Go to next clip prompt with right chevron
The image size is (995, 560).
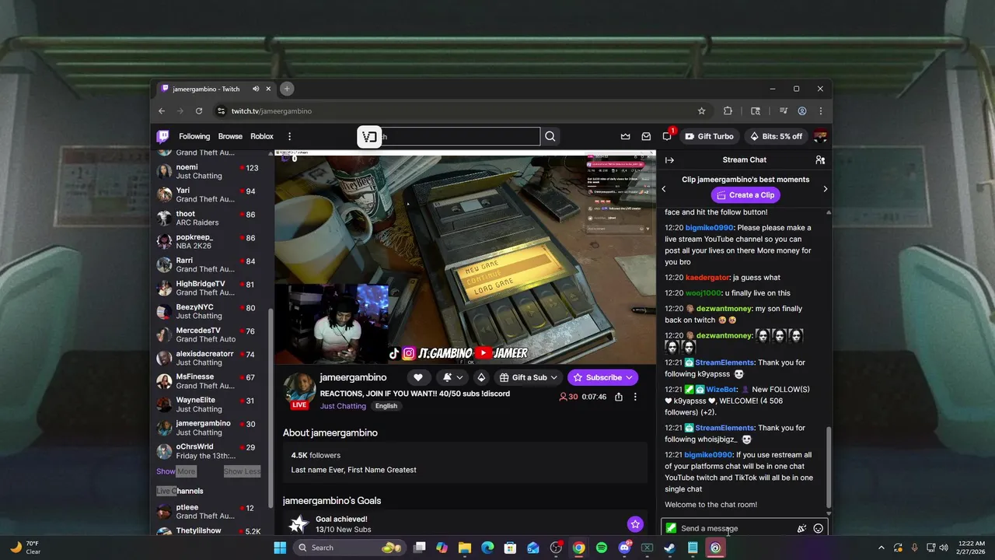pos(825,189)
